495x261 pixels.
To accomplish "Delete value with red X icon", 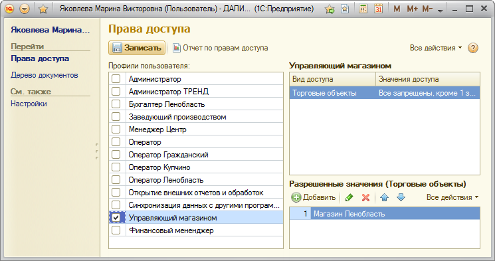I will point(365,197).
